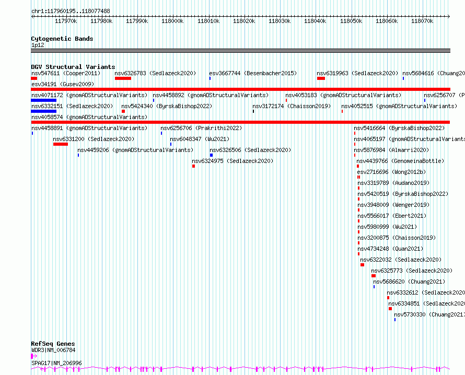
Task: Open nsv5420519 (ByrskaBishop2022) label
Action: click(x=403, y=194)
